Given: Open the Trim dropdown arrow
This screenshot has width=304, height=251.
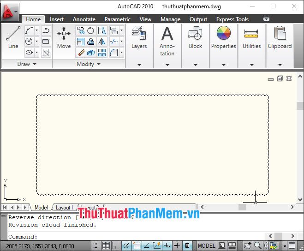Looking at the screenshot, I should coord(122,42).
